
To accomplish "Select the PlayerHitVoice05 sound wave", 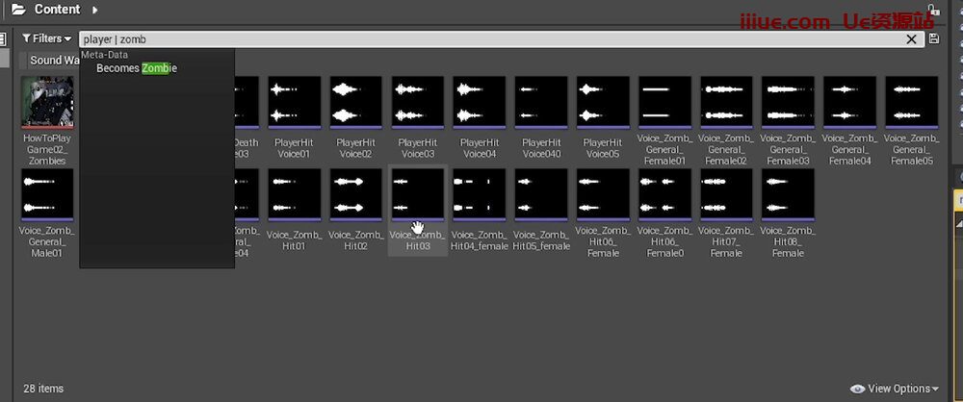I will pyautogui.click(x=602, y=103).
